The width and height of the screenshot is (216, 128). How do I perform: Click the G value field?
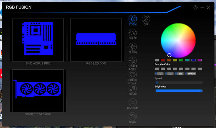[x=170, y=74]
